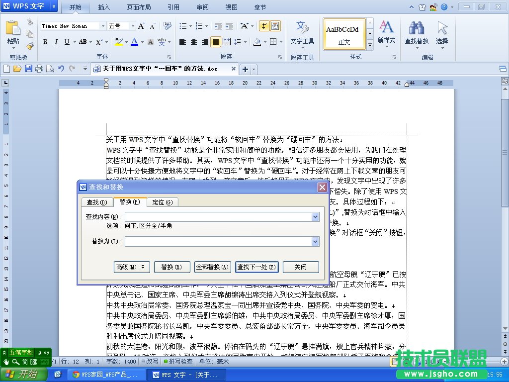Viewport: 509px width, 382px height.
Task: Expand the 高级 options button
Action: 132,267
